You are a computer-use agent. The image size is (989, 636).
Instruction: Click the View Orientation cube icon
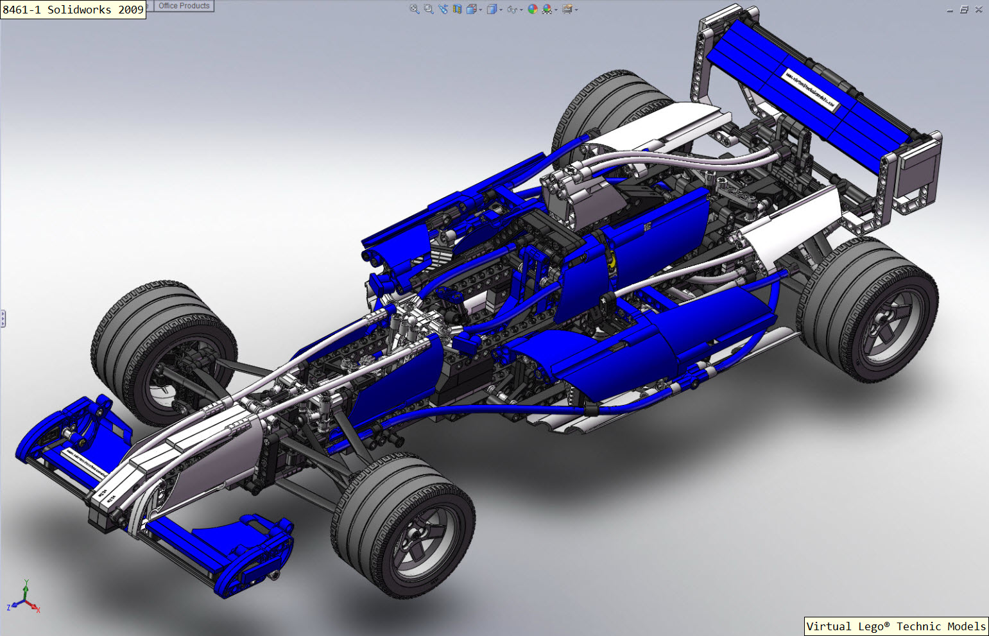pyautogui.click(x=472, y=9)
